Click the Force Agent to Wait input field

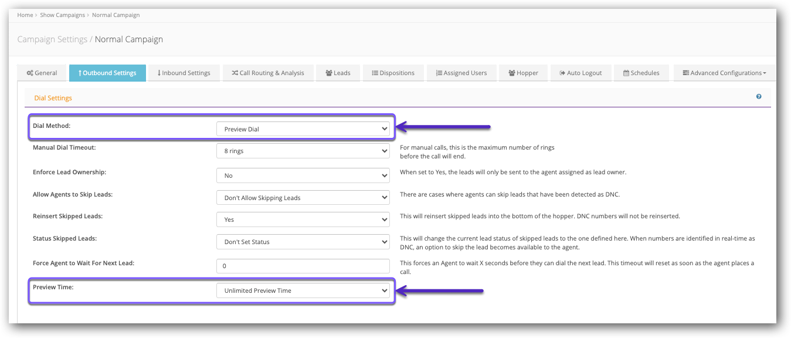[x=303, y=266]
